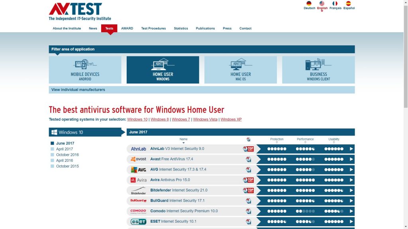Click the certified badge next to Comodo

point(248,211)
